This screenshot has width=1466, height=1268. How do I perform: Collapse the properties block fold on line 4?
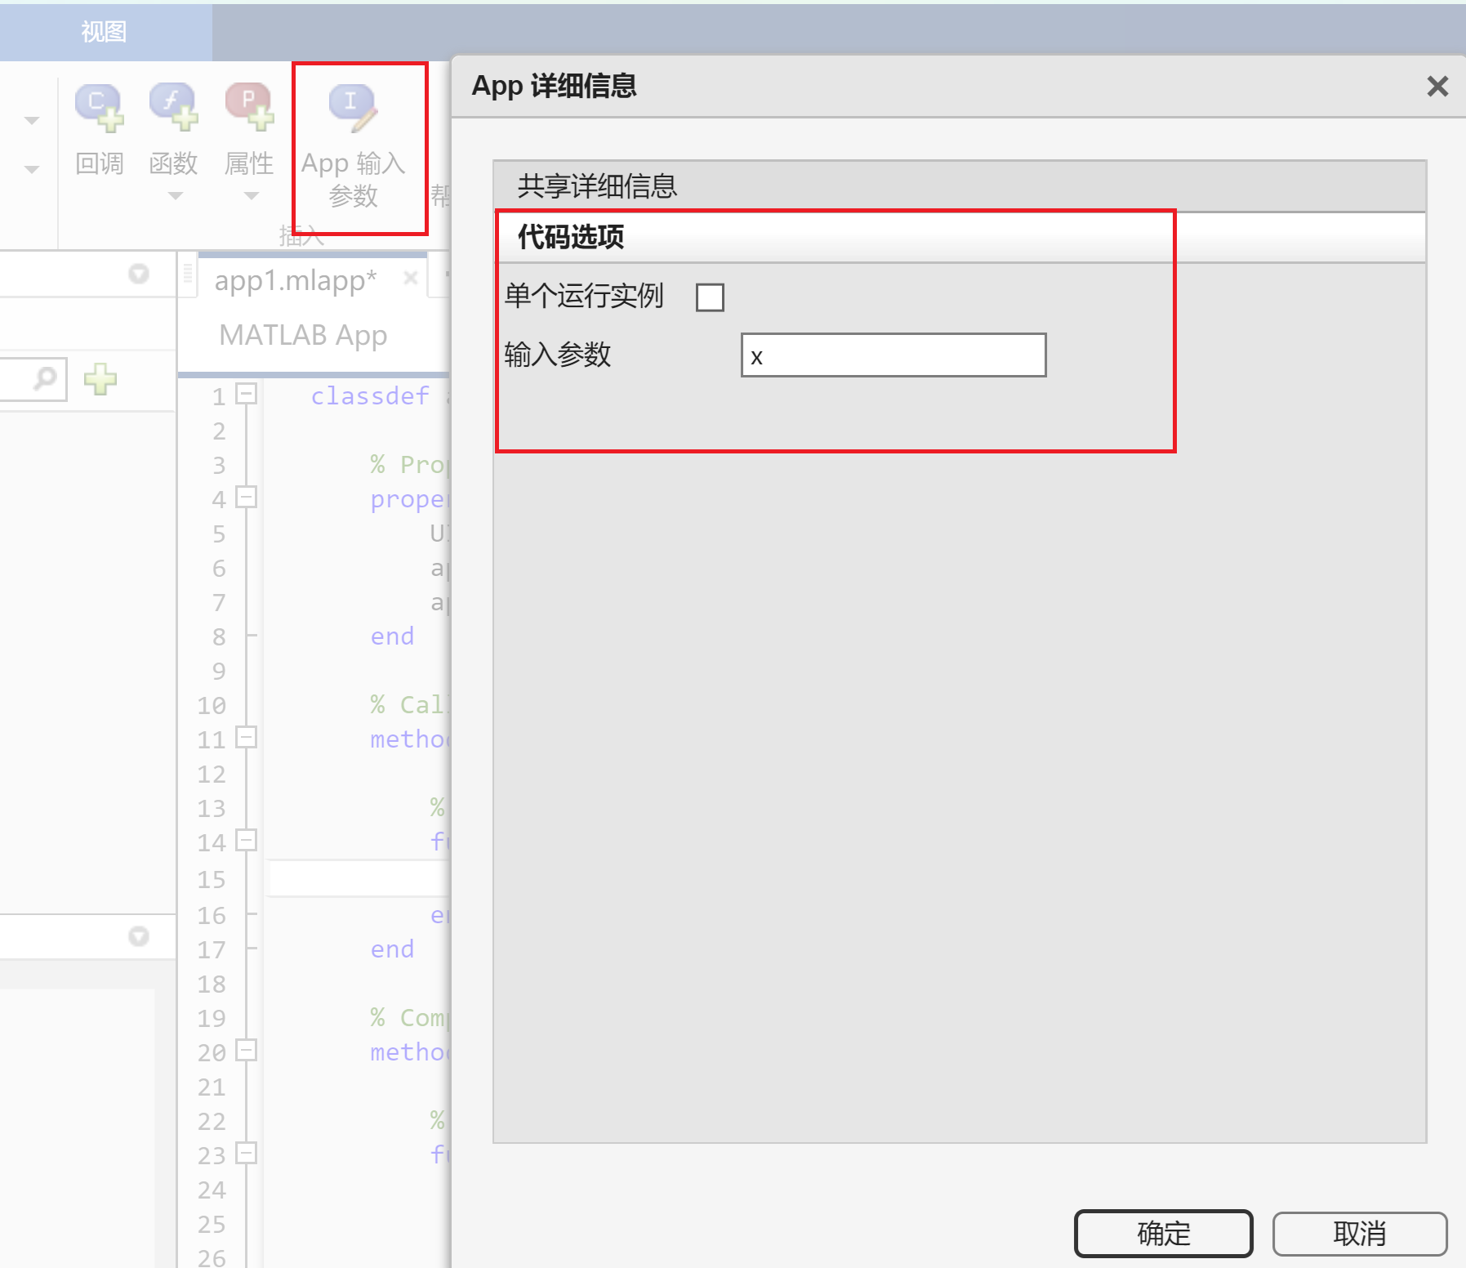click(x=247, y=498)
